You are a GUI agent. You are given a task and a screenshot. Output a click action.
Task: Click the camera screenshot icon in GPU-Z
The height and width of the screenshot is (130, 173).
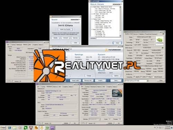pos(163,34)
